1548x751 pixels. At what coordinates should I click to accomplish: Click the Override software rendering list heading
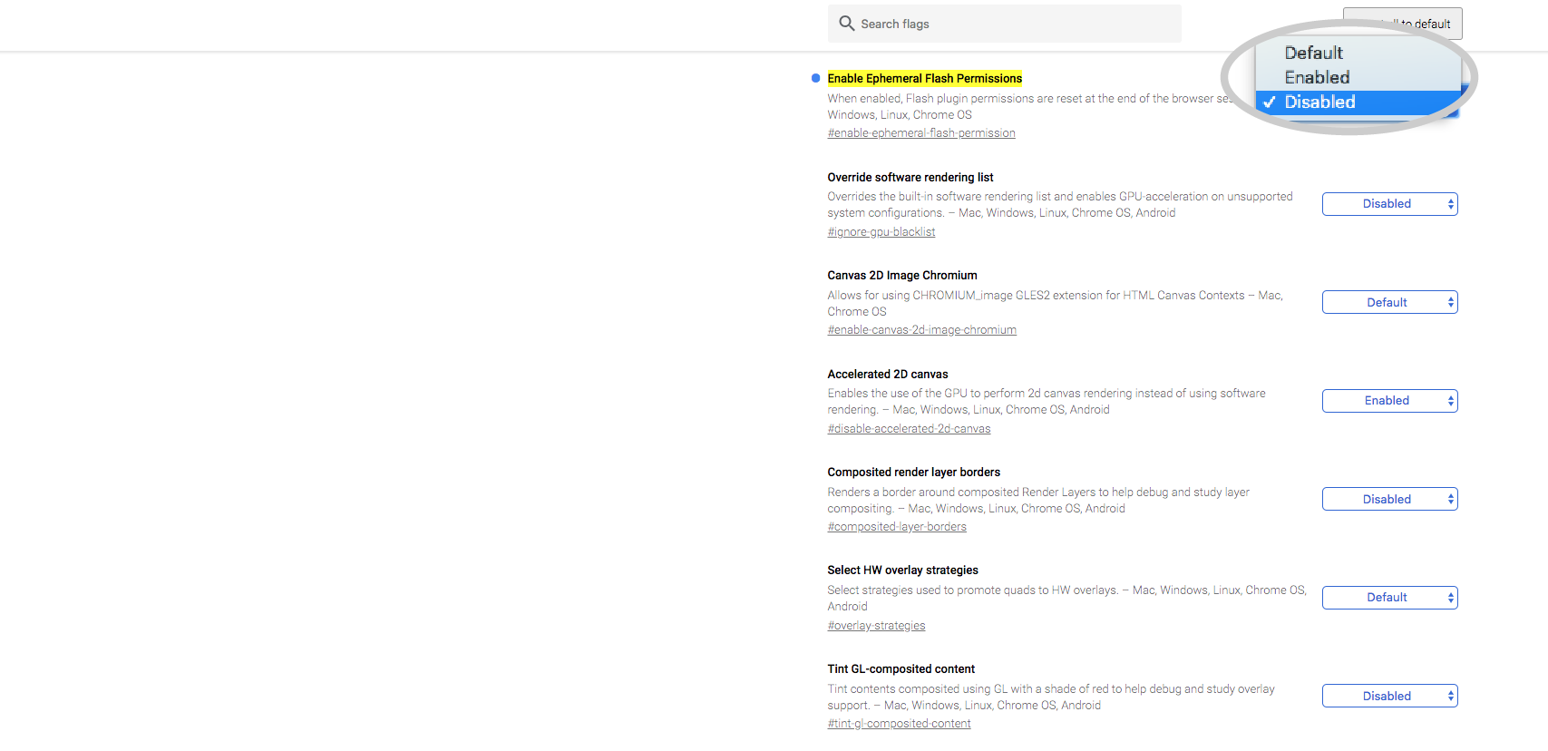(x=910, y=178)
